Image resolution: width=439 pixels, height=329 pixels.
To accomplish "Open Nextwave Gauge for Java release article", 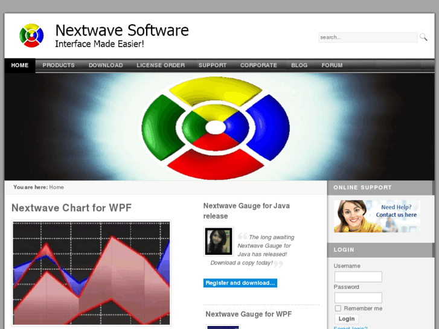I will 246,211.
